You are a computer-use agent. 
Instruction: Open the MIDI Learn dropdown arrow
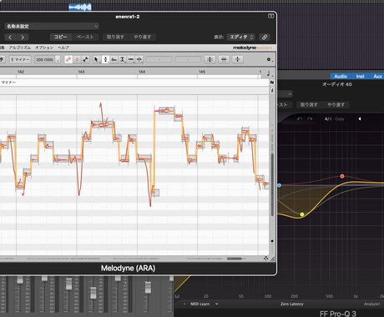(x=217, y=304)
